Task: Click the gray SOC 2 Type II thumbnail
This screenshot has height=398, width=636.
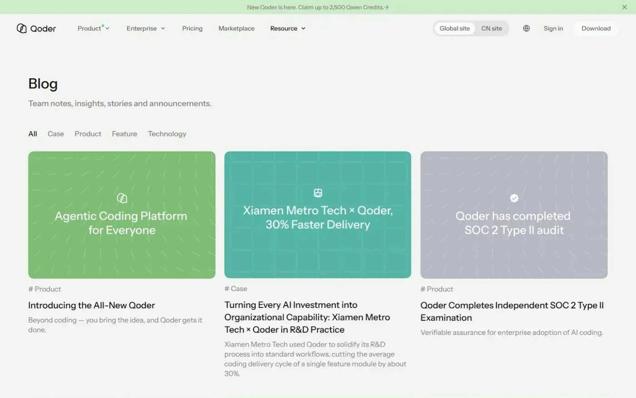Action: pos(514,215)
